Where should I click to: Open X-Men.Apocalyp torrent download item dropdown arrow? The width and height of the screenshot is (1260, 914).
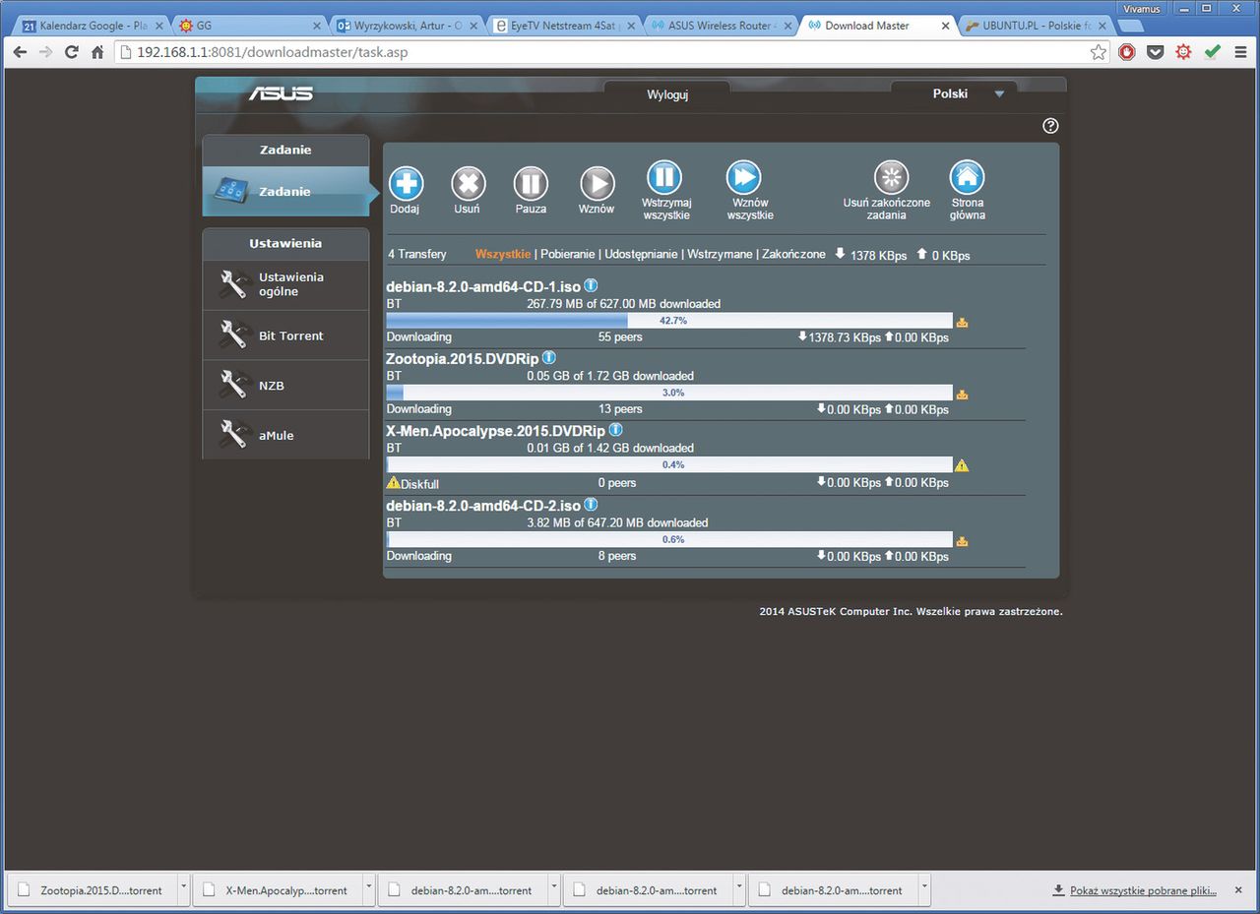368,889
